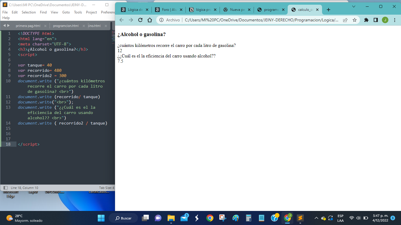This screenshot has height=225, width=401.
Task: Close primera pag.html tab in Sublime
Action: pos(45,26)
